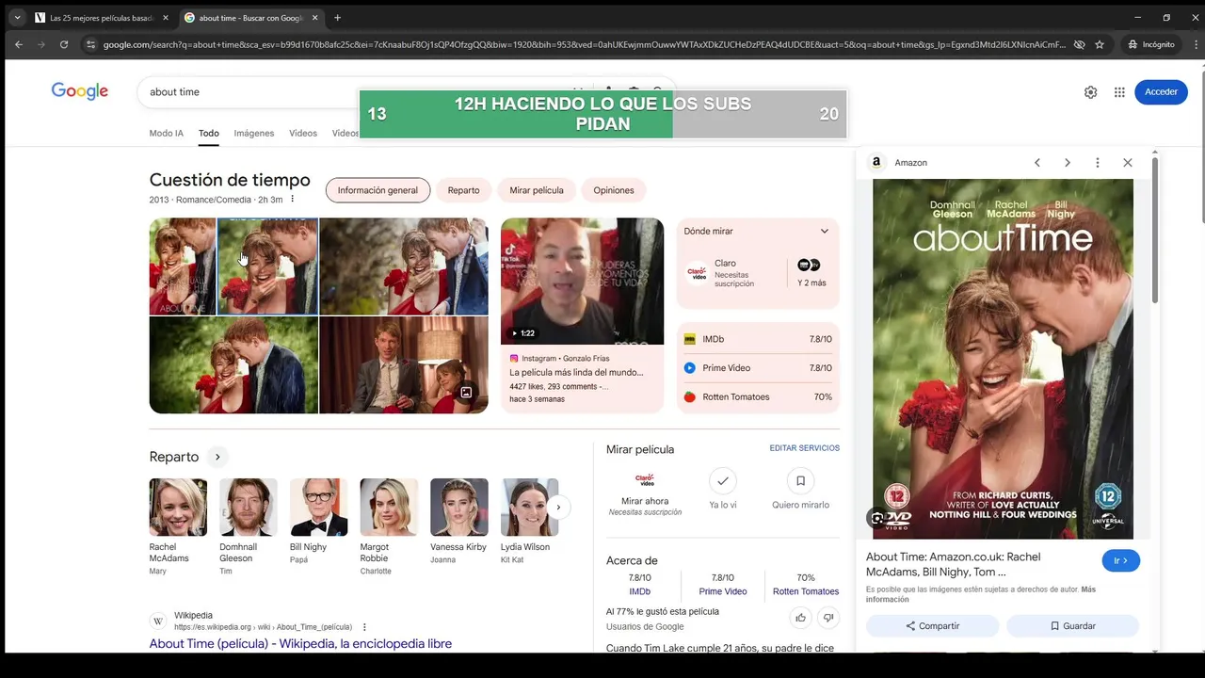Click the Google logo
1205x678 pixels.
pyautogui.click(x=80, y=91)
